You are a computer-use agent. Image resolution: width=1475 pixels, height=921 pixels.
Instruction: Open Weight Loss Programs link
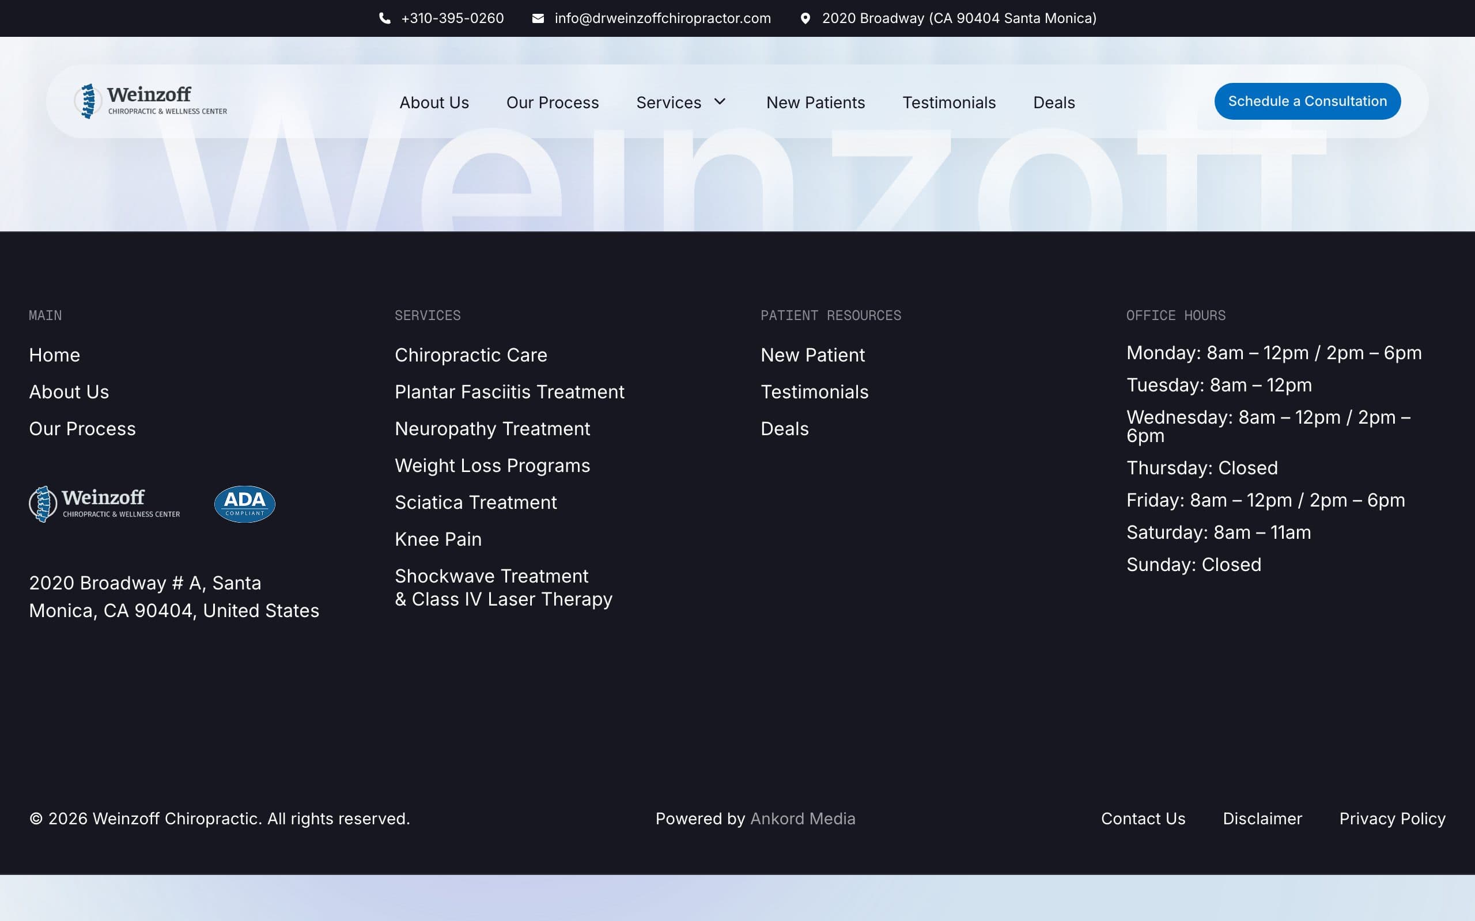tap(492, 465)
